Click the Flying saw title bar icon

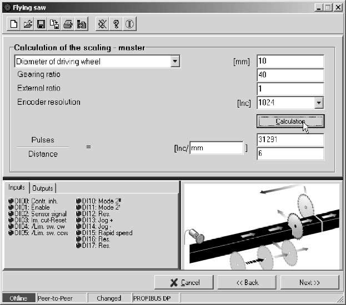pyautogui.click(x=7, y=8)
